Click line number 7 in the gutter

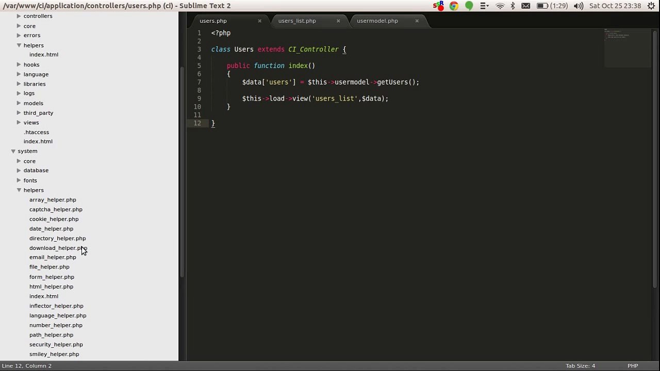[199, 82]
